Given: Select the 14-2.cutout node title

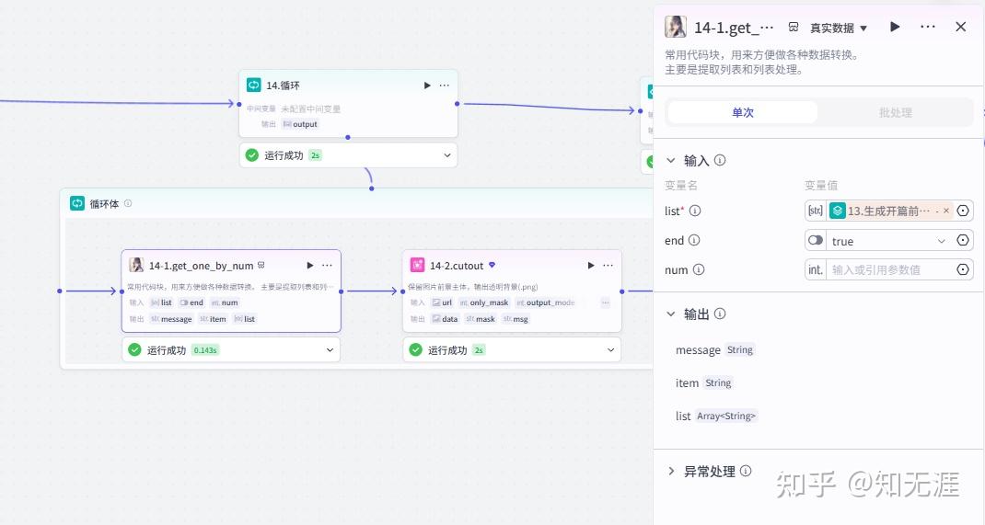Looking at the screenshot, I should pyautogui.click(x=457, y=266).
